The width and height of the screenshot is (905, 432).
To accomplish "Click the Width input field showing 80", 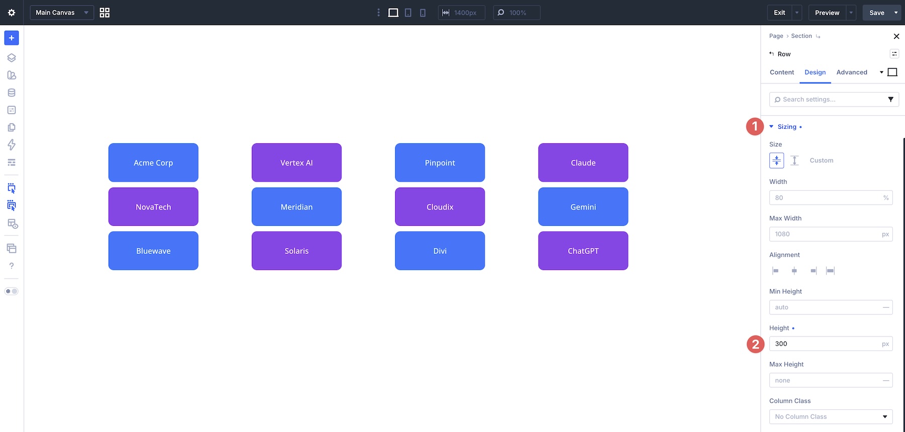I will (831, 198).
